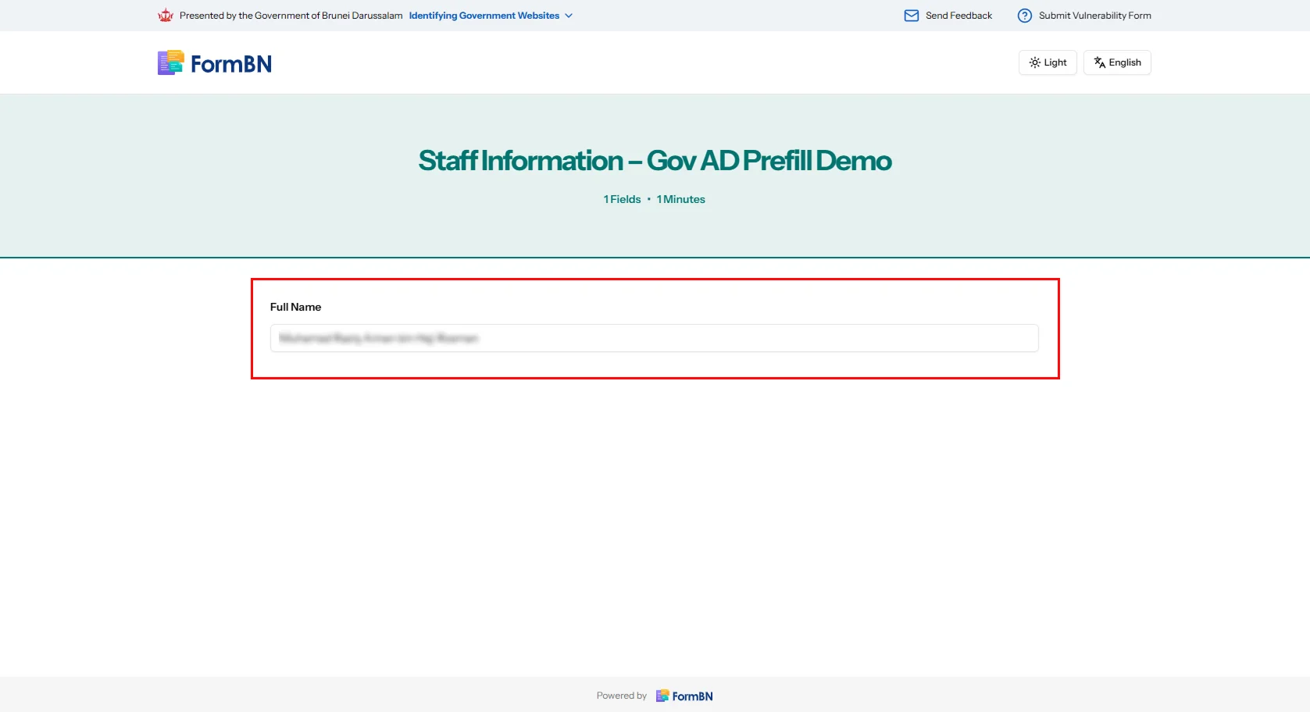Click the FormBN wordmark in header
This screenshot has width=1310, height=712.
[x=231, y=64]
